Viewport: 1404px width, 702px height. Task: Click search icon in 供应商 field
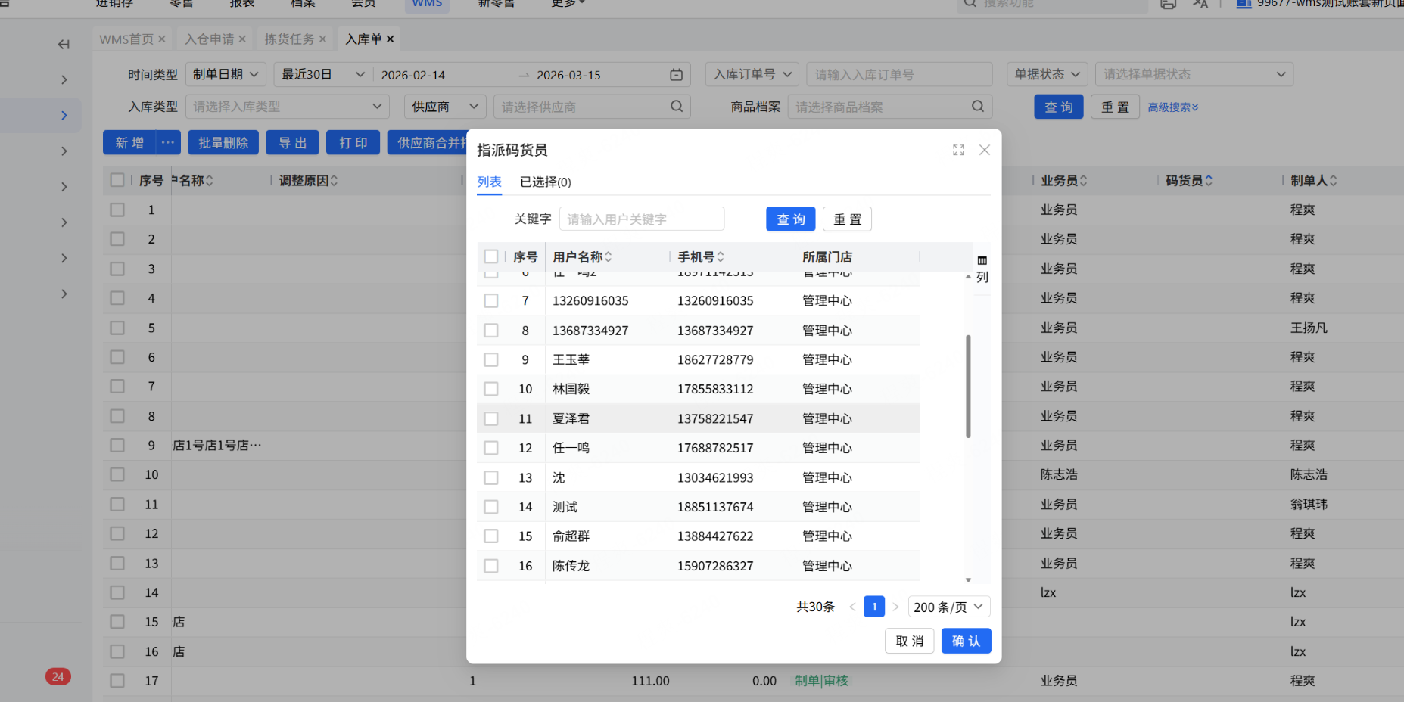click(x=676, y=107)
